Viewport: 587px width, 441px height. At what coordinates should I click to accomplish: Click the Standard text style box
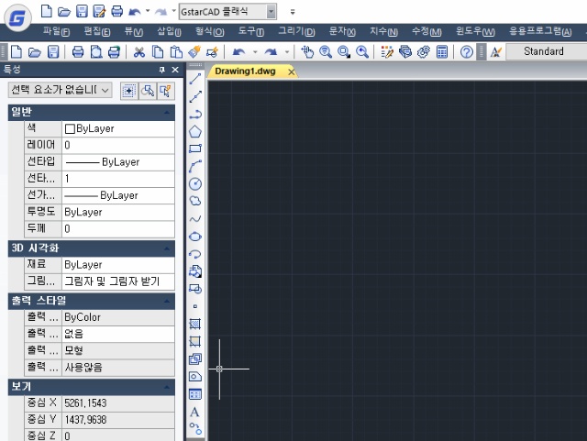coord(543,52)
